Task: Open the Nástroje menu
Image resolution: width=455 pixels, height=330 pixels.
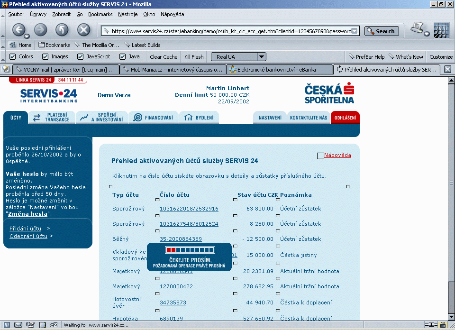Action: [x=127, y=14]
